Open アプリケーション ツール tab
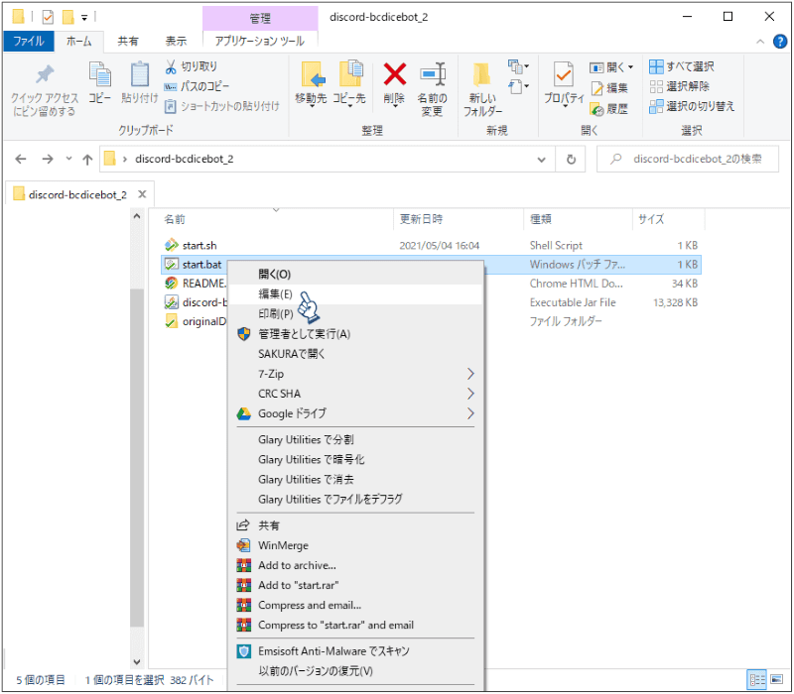This screenshot has width=794, height=694. 260,41
